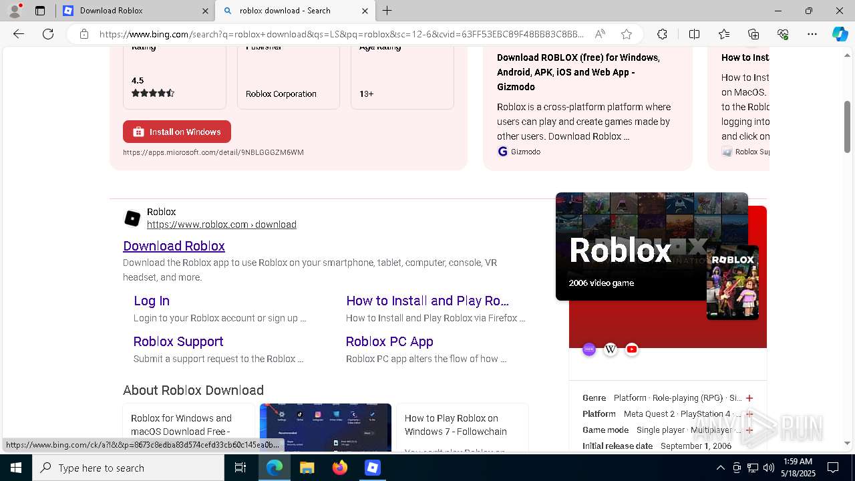Viewport: 855px width, 481px height.
Task: Open File Explorer from the taskbar
Action: pyautogui.click(x=307, y=468)
